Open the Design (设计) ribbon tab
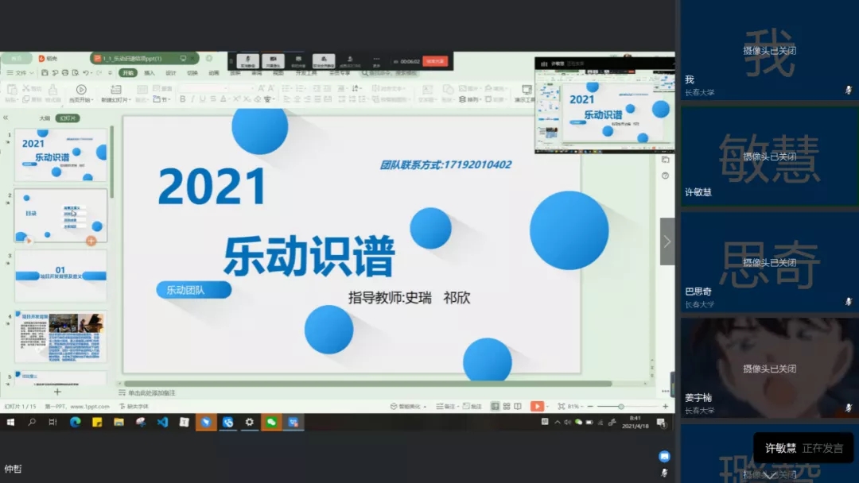The height and width of the screenshot is (483, 859). [171, 73]
